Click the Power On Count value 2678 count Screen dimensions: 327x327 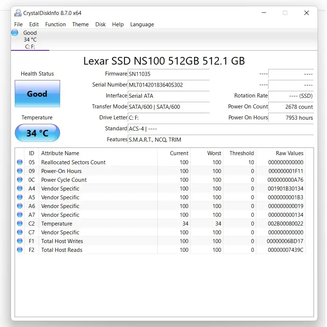pyautogui.click(x=291, y=107)
